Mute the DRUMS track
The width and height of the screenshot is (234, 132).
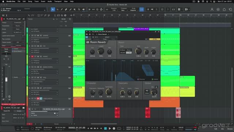32,36
